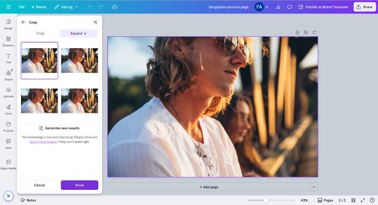Open the Resize menu

pos(39,7)
